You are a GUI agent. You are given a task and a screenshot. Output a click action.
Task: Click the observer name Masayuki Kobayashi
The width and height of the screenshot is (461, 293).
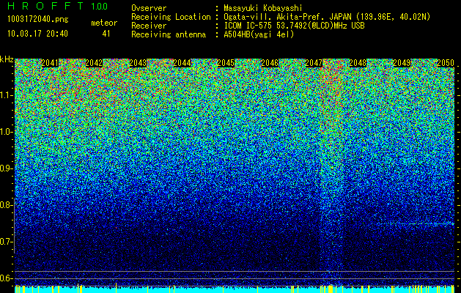[263, 8]
